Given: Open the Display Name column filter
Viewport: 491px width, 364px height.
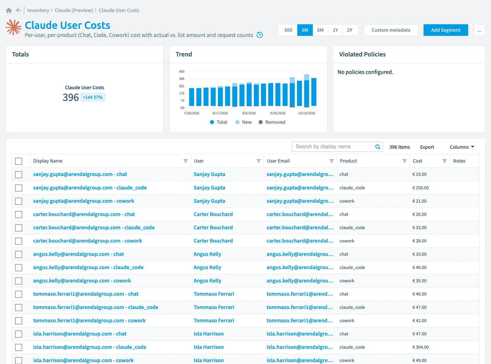Looking at the screenshot, I should coord(186,161).
